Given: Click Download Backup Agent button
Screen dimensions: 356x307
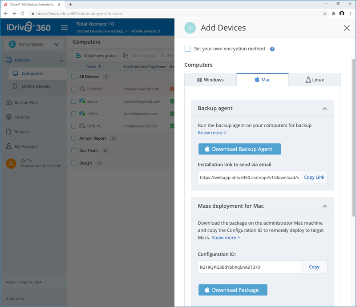Looking at the screenshot, I should [x=239, y=149].
